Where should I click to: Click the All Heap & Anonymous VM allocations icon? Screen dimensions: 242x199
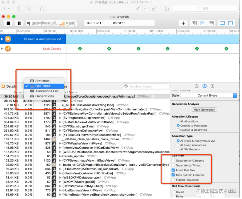coord(8,39)
